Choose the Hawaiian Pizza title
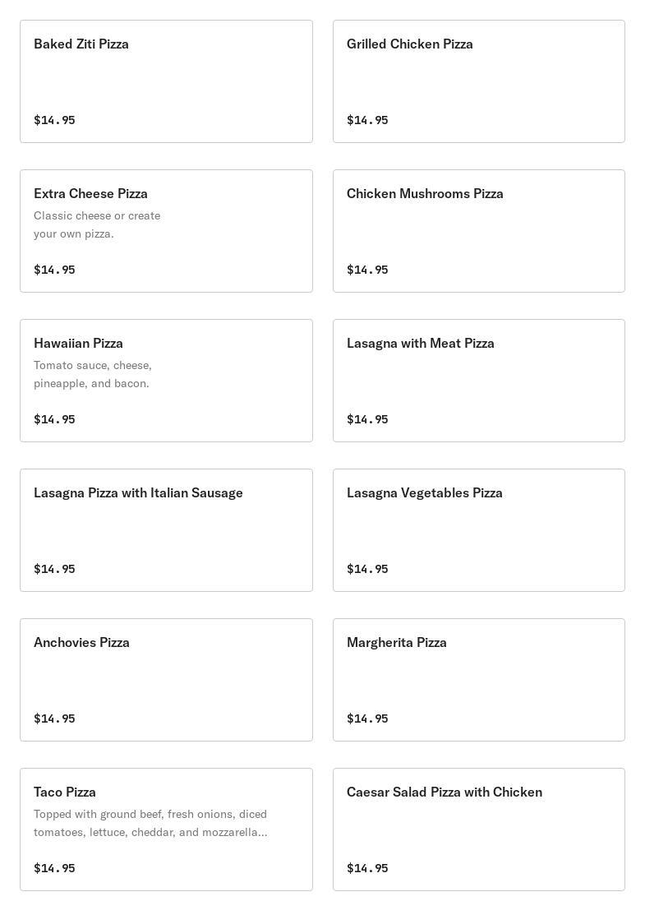The width and height of the screenshot is (645, 901). pos(78,344)
